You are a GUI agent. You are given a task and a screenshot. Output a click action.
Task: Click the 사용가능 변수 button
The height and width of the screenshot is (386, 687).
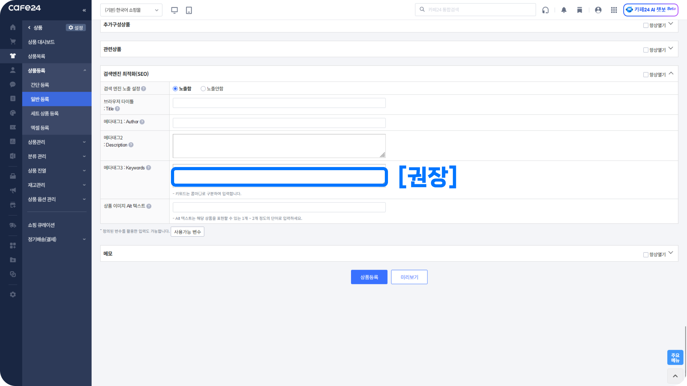187,232
